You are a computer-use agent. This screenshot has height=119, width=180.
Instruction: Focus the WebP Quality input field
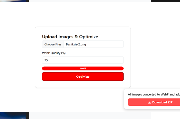[83, 60]
